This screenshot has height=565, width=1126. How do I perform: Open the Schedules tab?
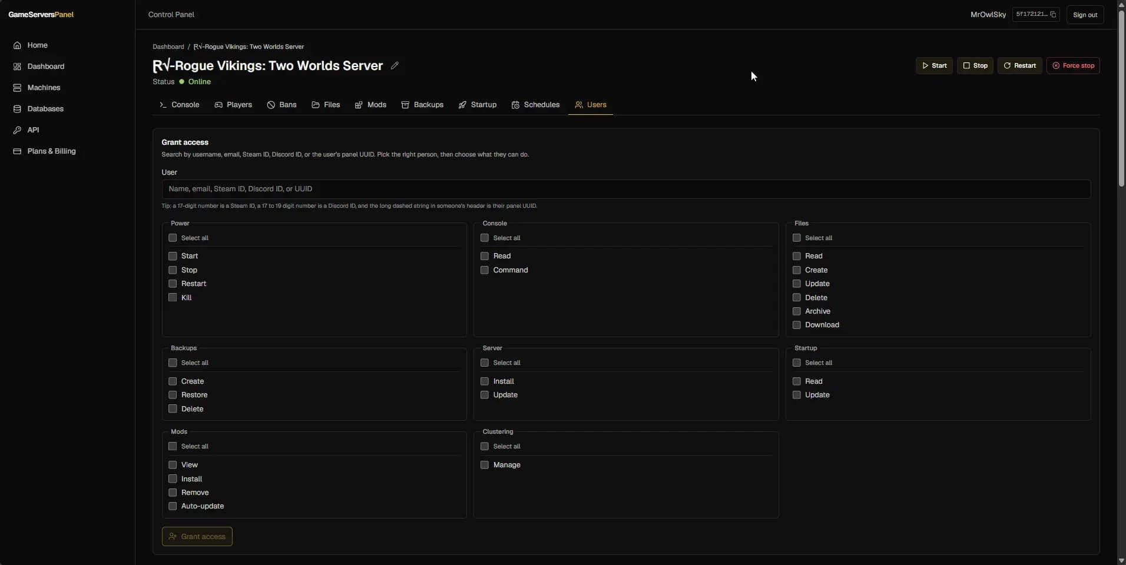coord(535,105)
